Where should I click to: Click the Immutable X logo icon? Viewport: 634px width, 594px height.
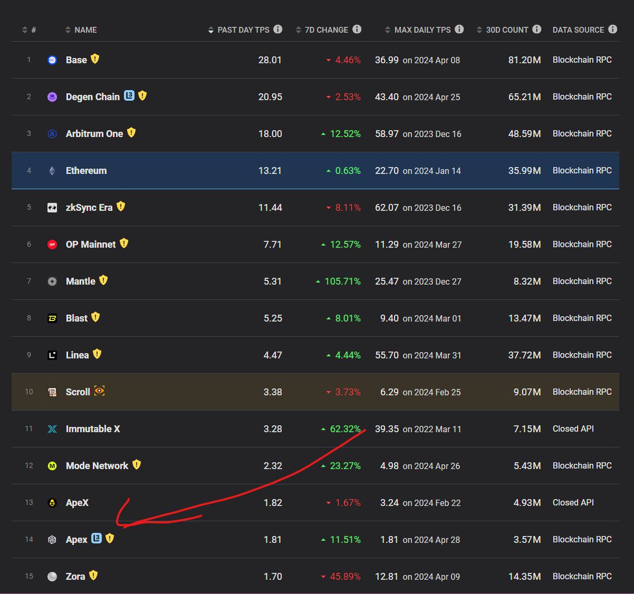[52, 429]
